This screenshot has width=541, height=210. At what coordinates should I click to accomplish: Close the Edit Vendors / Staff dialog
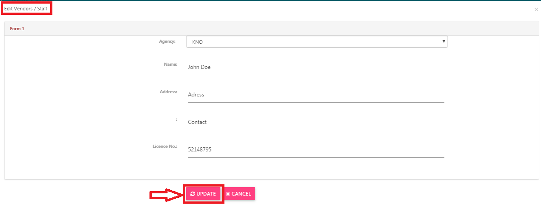click(x=536, y=9)
